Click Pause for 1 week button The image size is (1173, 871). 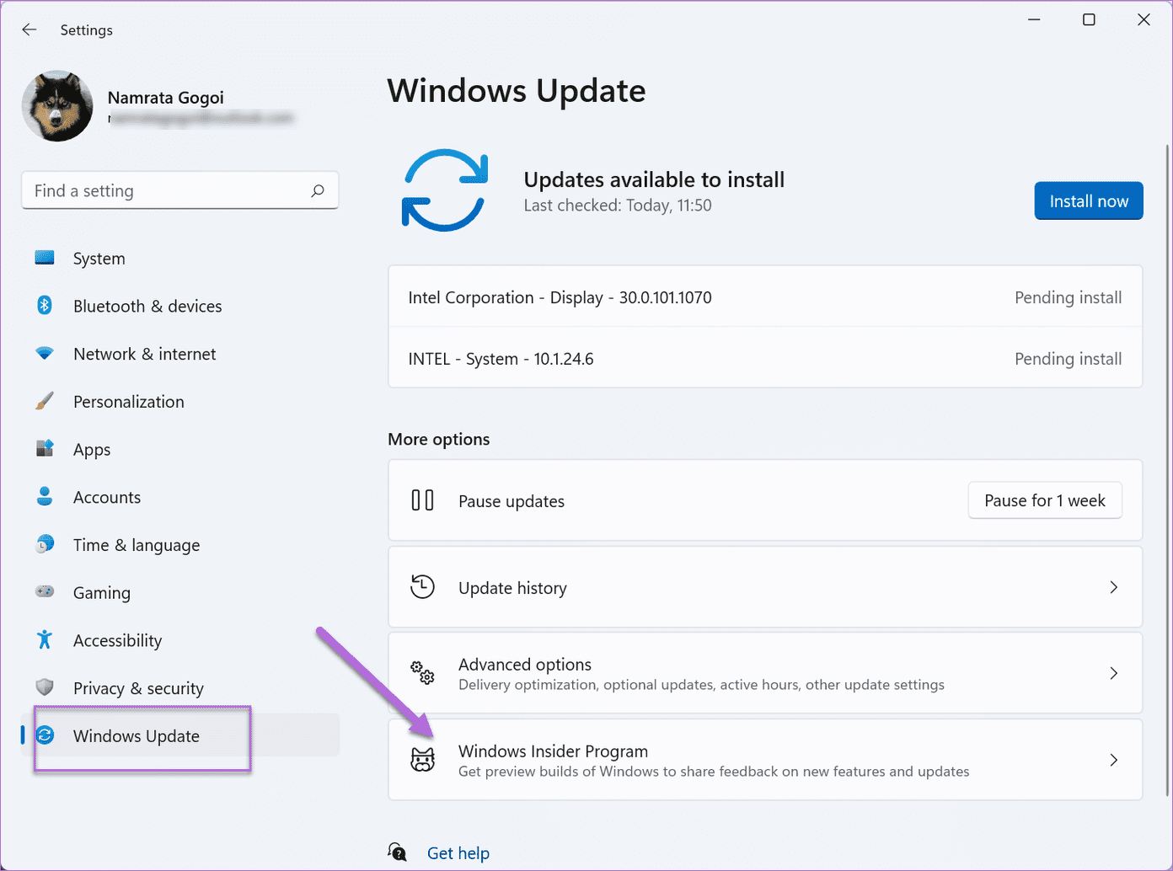[x=1045, y=500]
